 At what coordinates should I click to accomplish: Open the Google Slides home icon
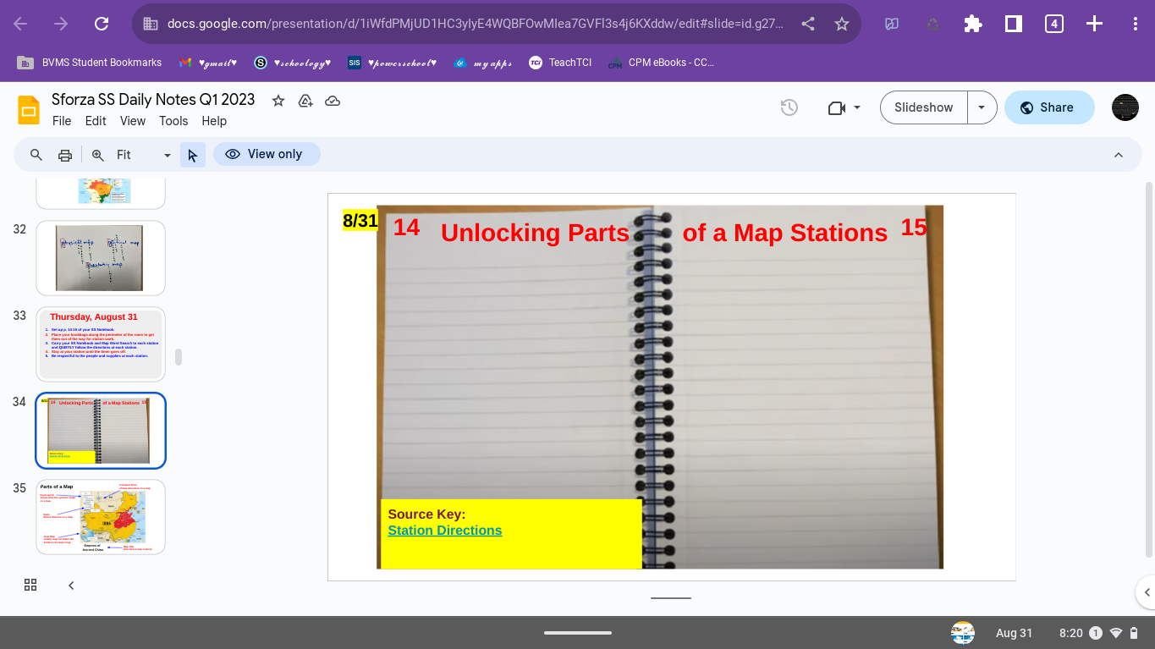pyautogui.click(x=29, y=110)
